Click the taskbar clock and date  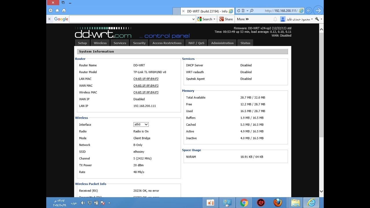60,203
